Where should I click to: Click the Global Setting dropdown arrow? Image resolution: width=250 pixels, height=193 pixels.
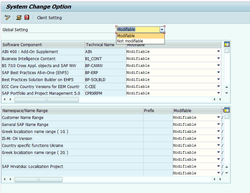click(162, 29)
